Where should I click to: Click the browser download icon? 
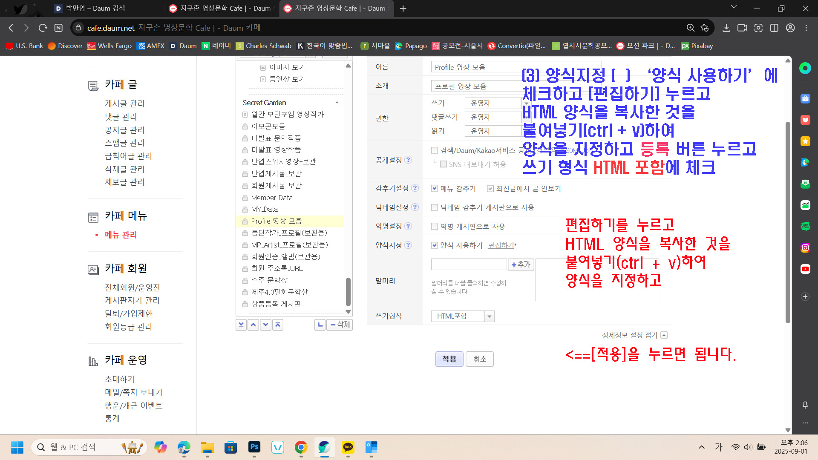(726, 28)
